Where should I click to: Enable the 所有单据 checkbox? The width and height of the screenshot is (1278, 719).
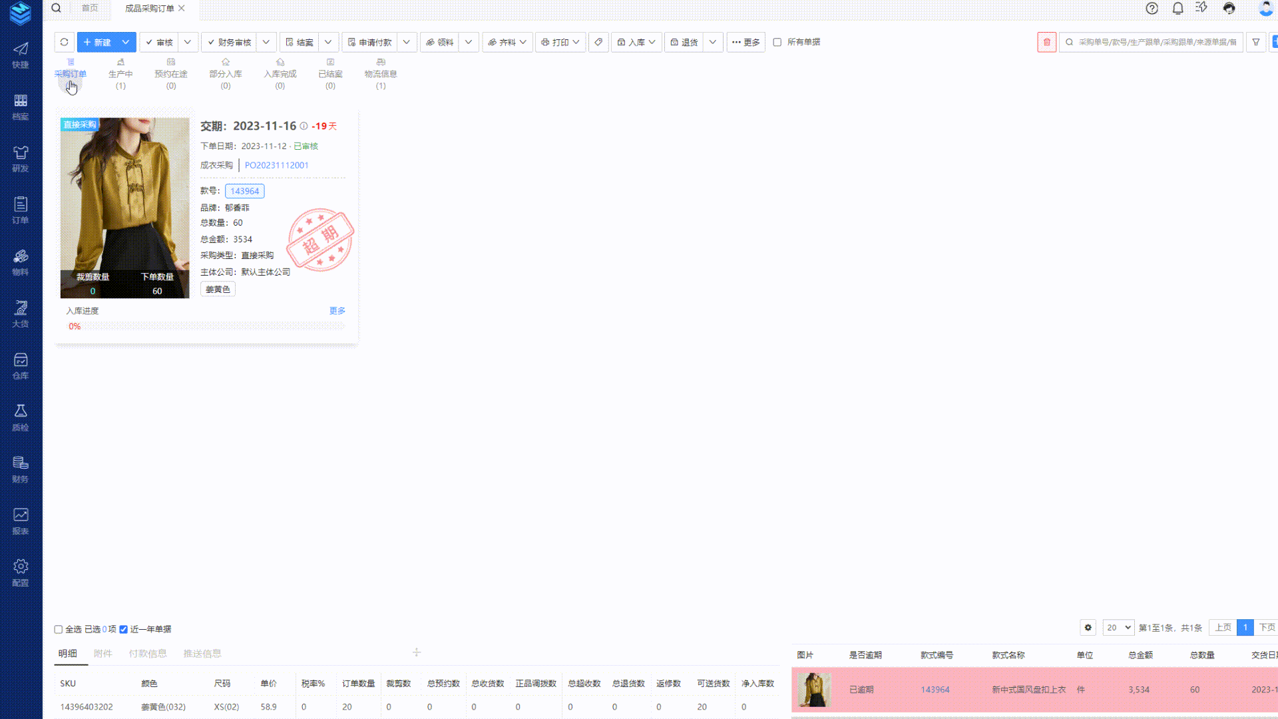tap(777, 42)
